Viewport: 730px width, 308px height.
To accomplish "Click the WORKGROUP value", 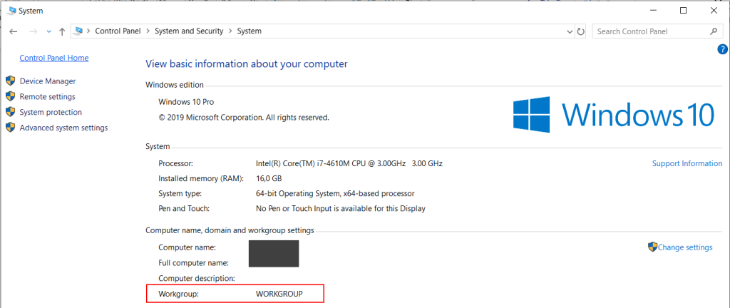I will (279, 294).
